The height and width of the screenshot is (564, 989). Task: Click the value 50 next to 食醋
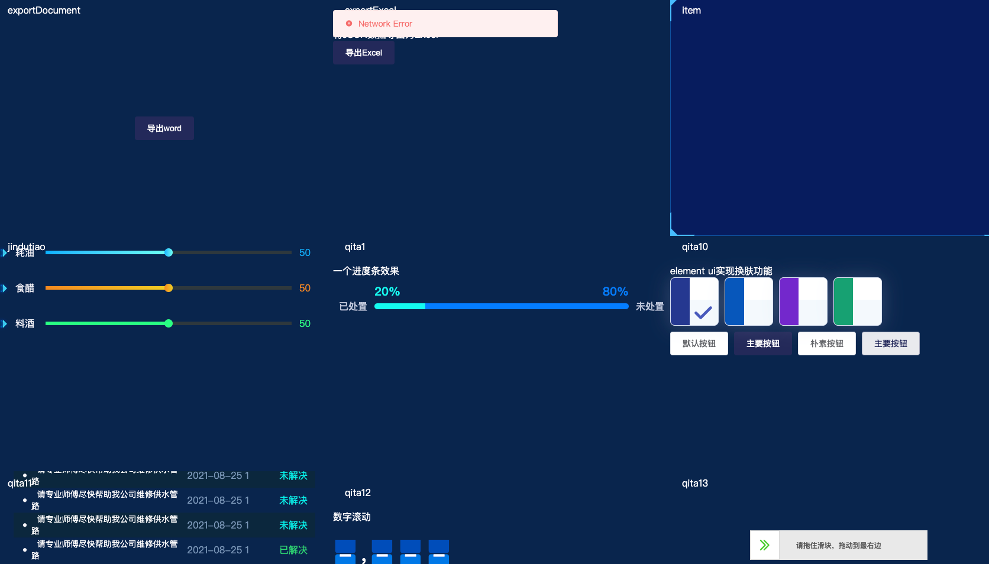tap(305, 288)
